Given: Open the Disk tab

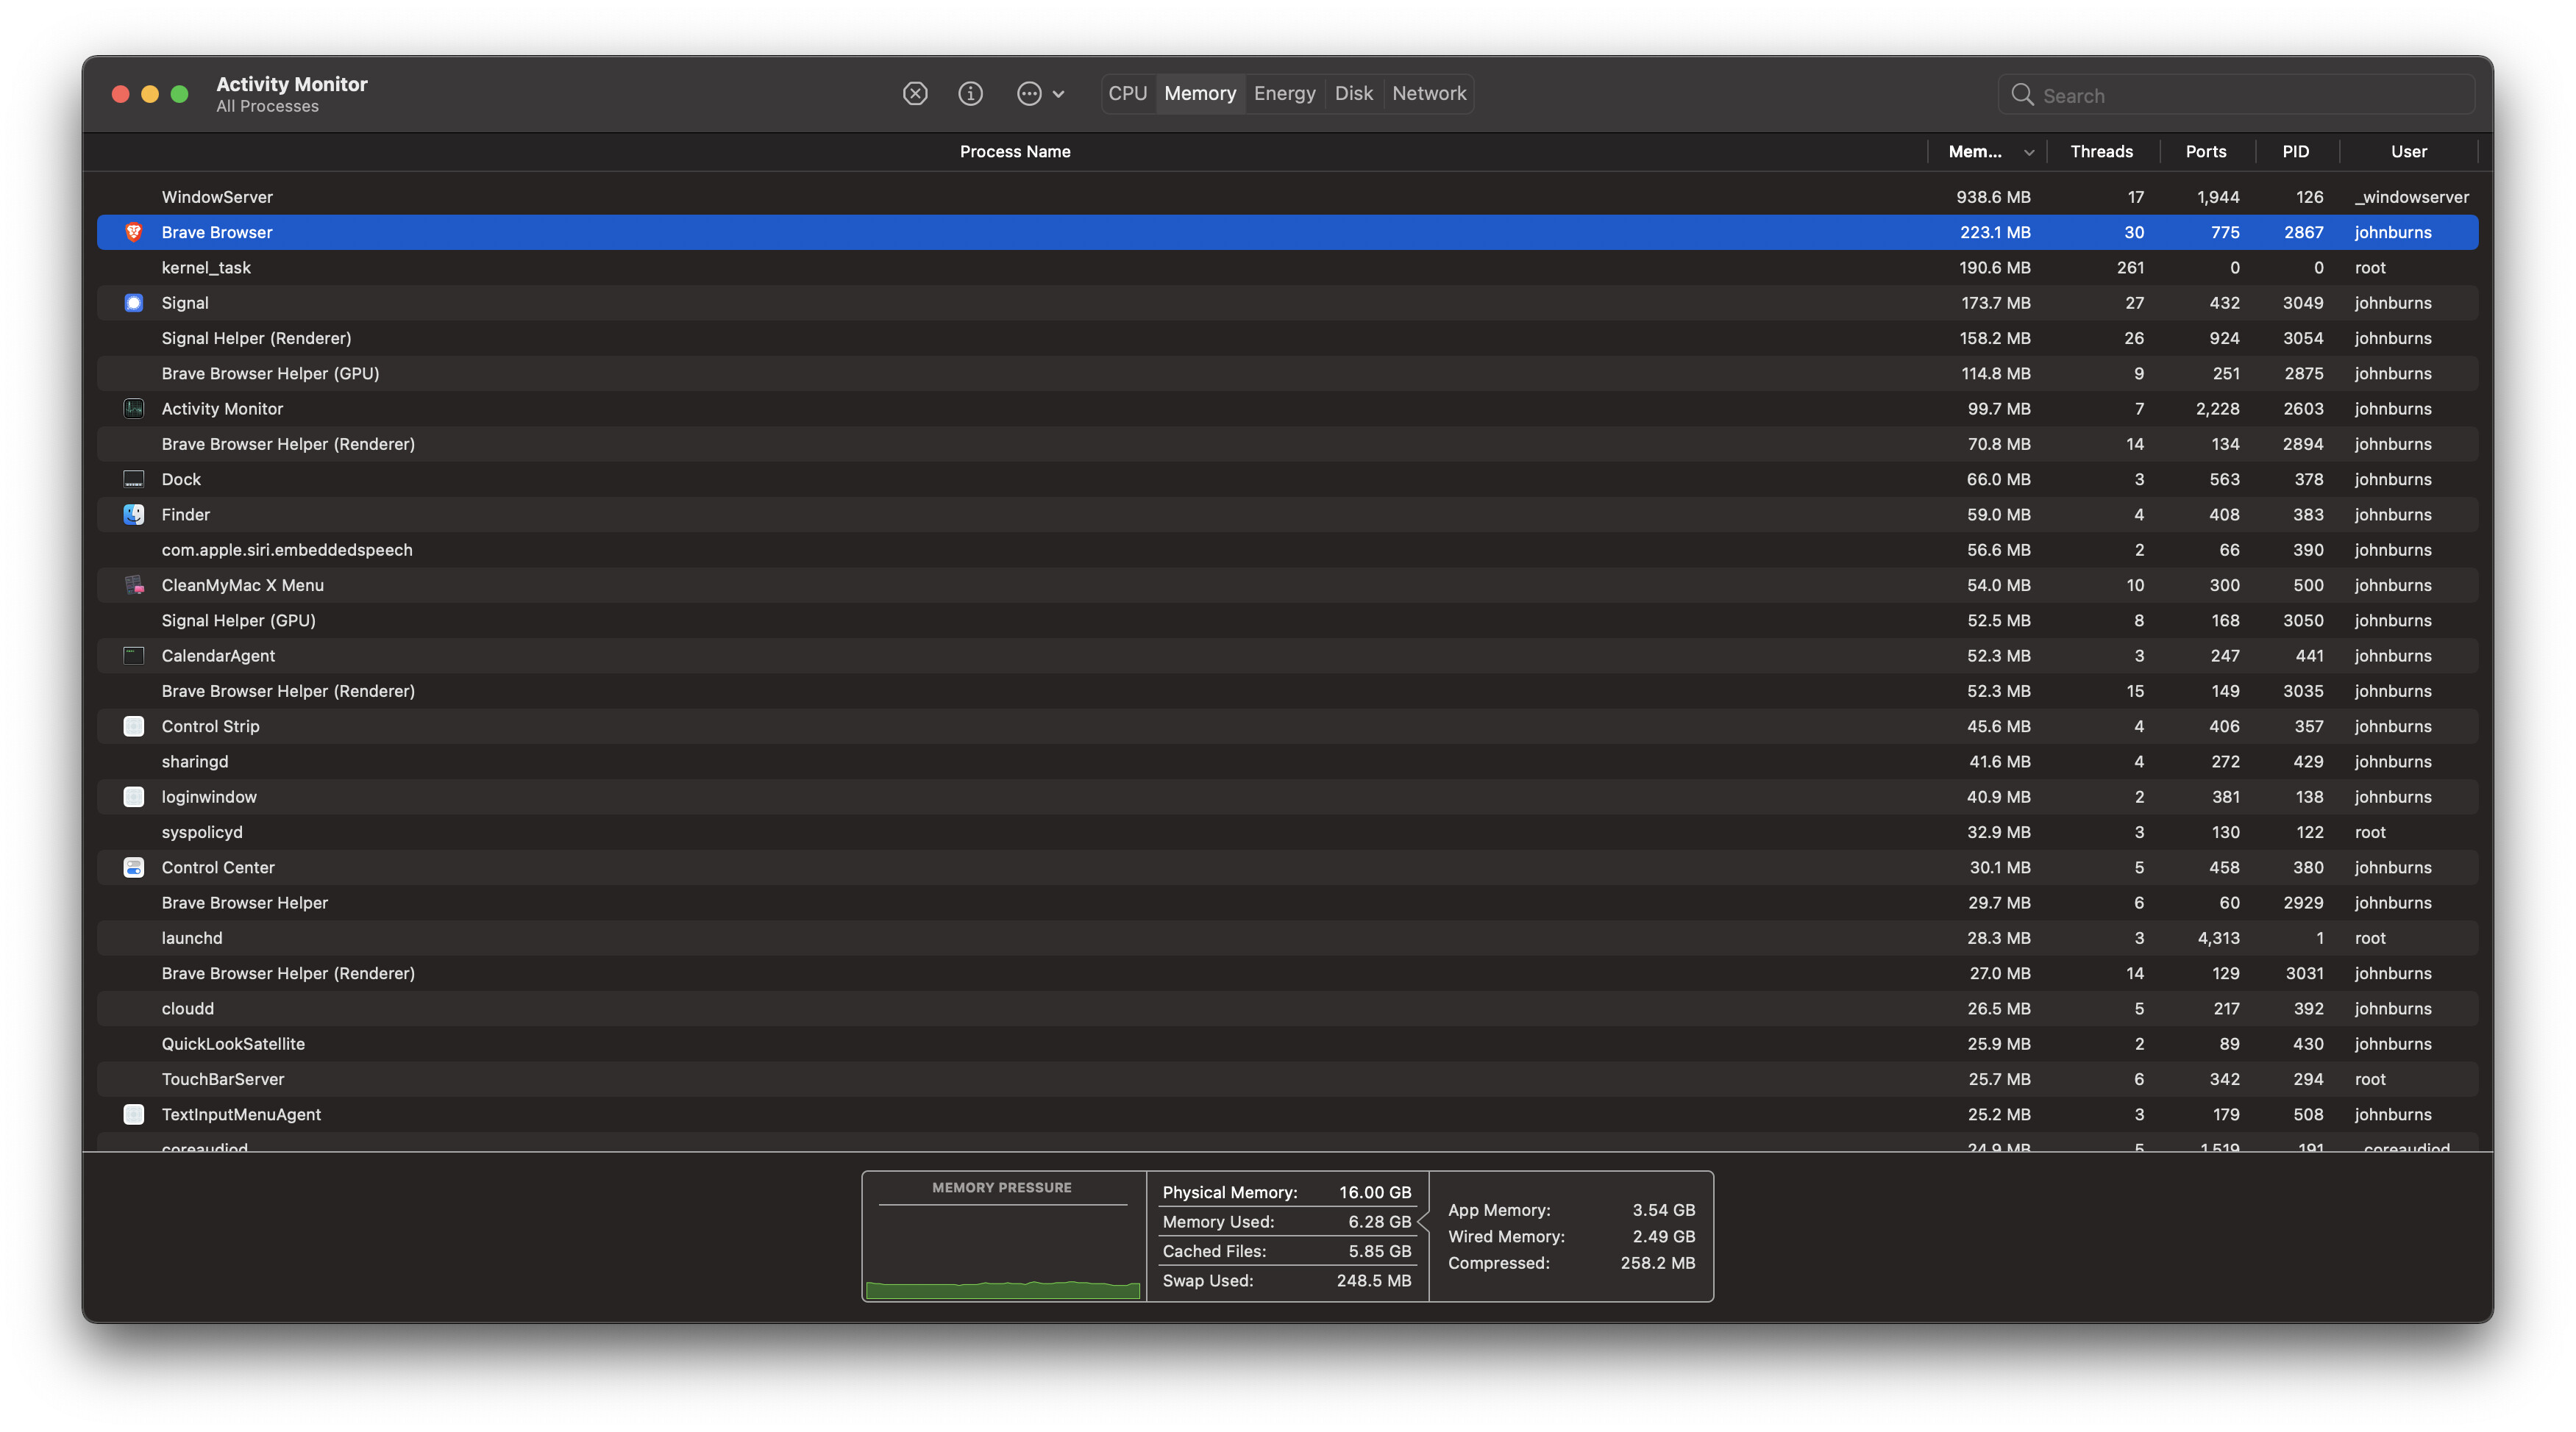Looking at the screenshot, I should pos(1353,94).
